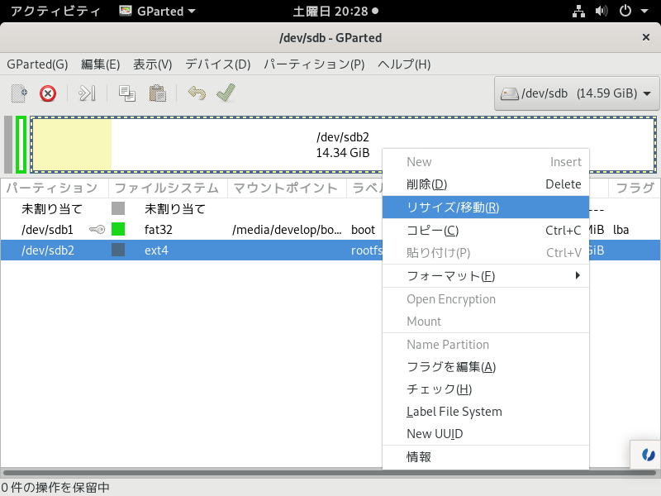Open the パーティション(P) menu
661x496 pixels.
point(314,64)
